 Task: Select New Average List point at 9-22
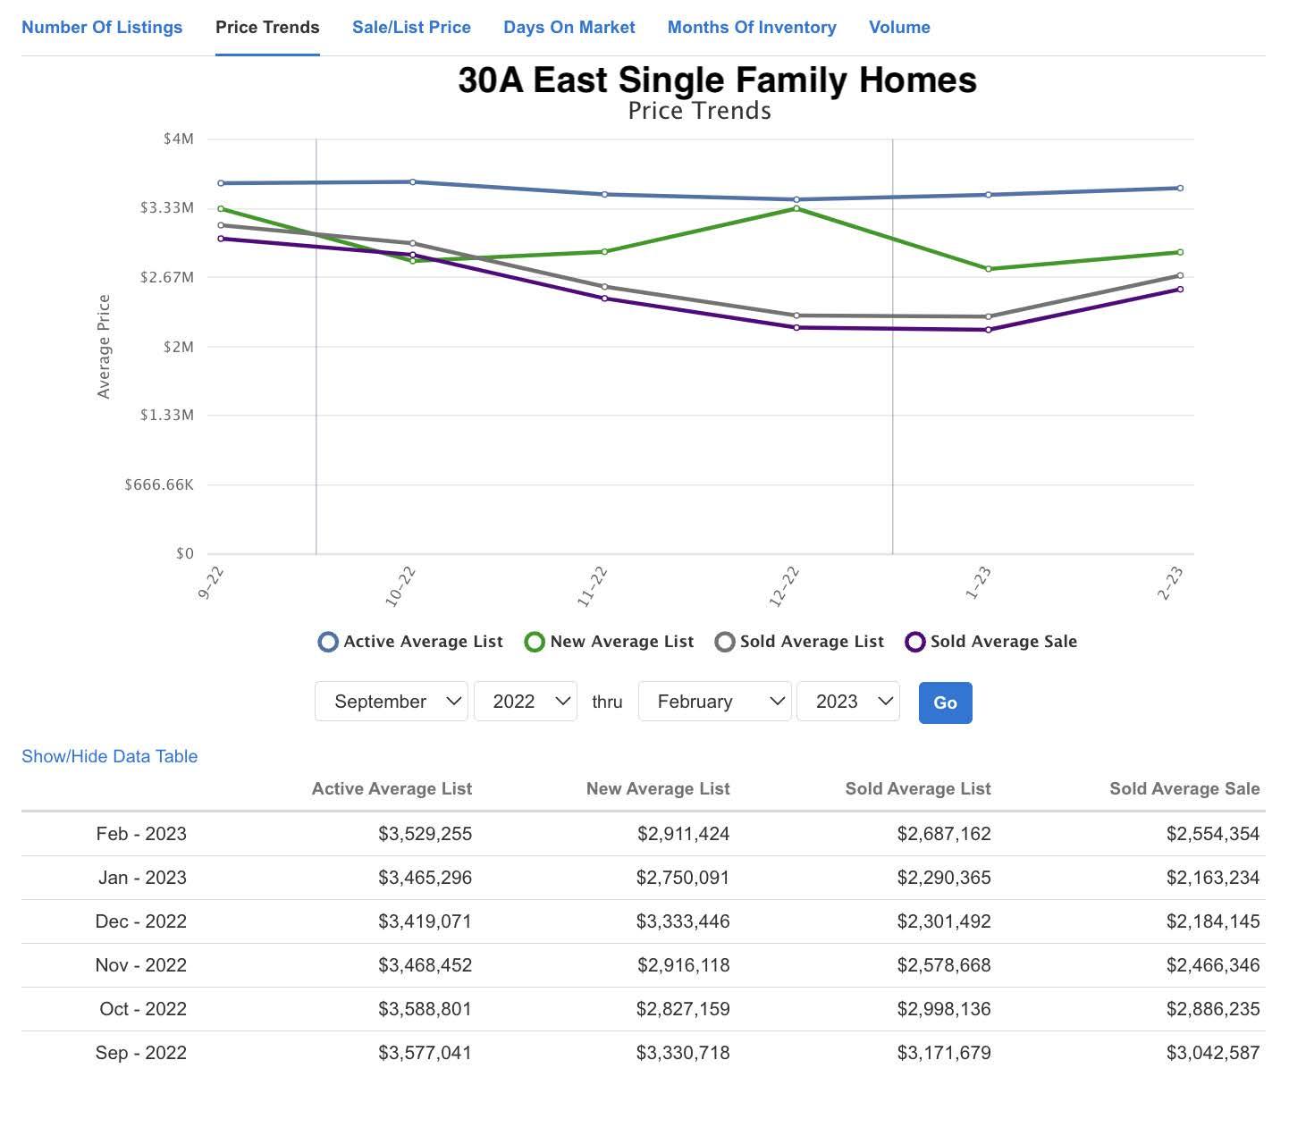[x=221, y=209]
